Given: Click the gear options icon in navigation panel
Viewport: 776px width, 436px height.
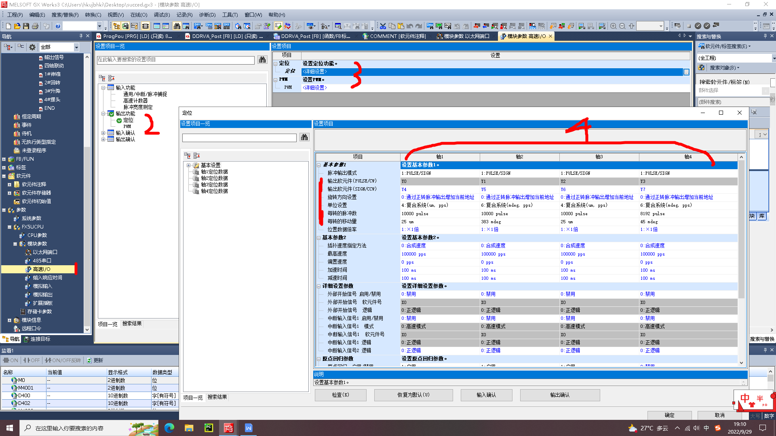Looking at the screenshot, I should click(x=32, y=47).
